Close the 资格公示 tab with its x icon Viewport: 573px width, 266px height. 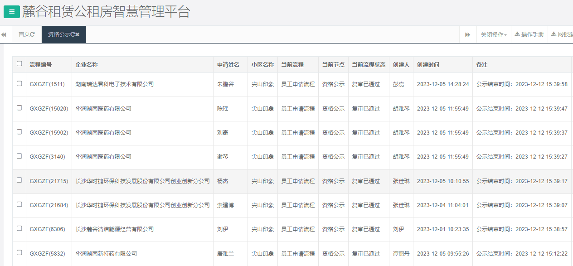click(77, 34)
